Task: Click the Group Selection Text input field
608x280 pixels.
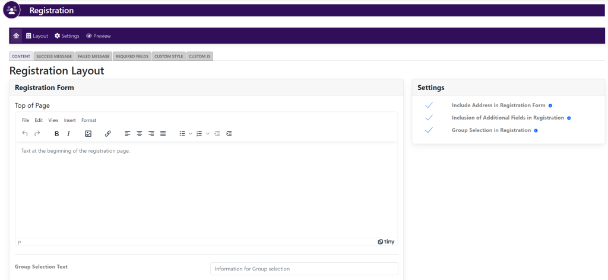Action: point(304,269)
